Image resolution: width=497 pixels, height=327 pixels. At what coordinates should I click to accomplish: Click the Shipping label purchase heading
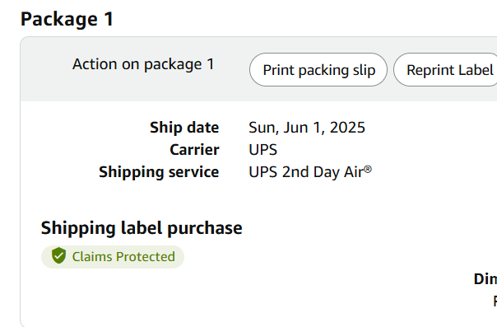pyautogui.click(x=142, y=228)
